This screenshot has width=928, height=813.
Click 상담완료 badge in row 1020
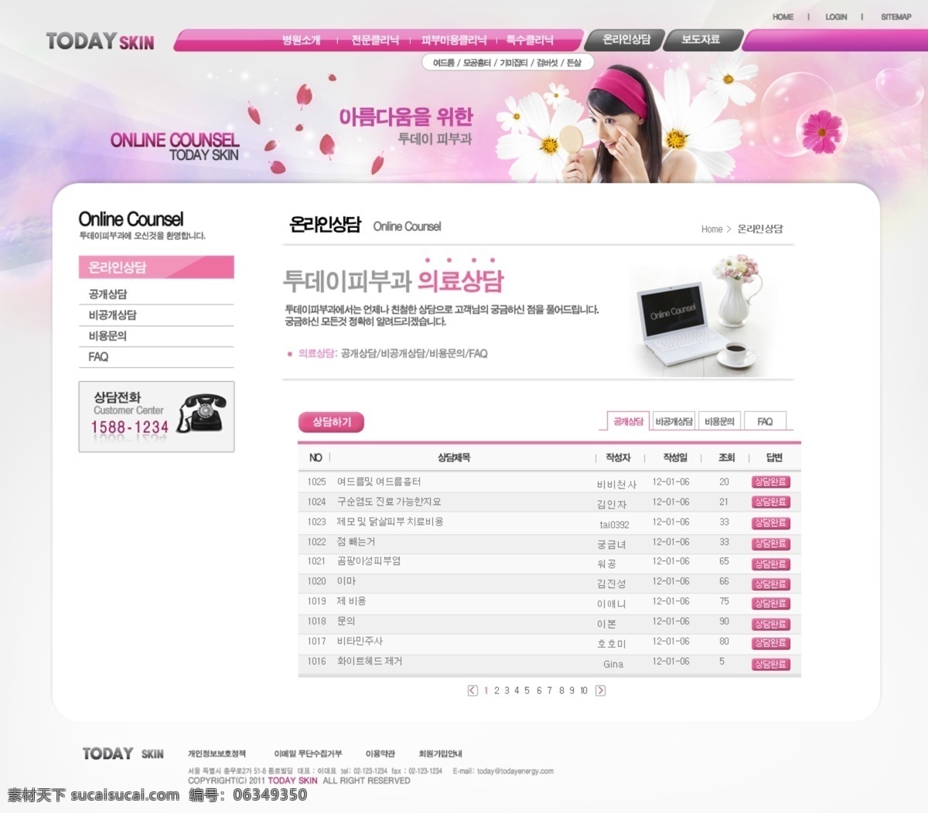(770, 584)
